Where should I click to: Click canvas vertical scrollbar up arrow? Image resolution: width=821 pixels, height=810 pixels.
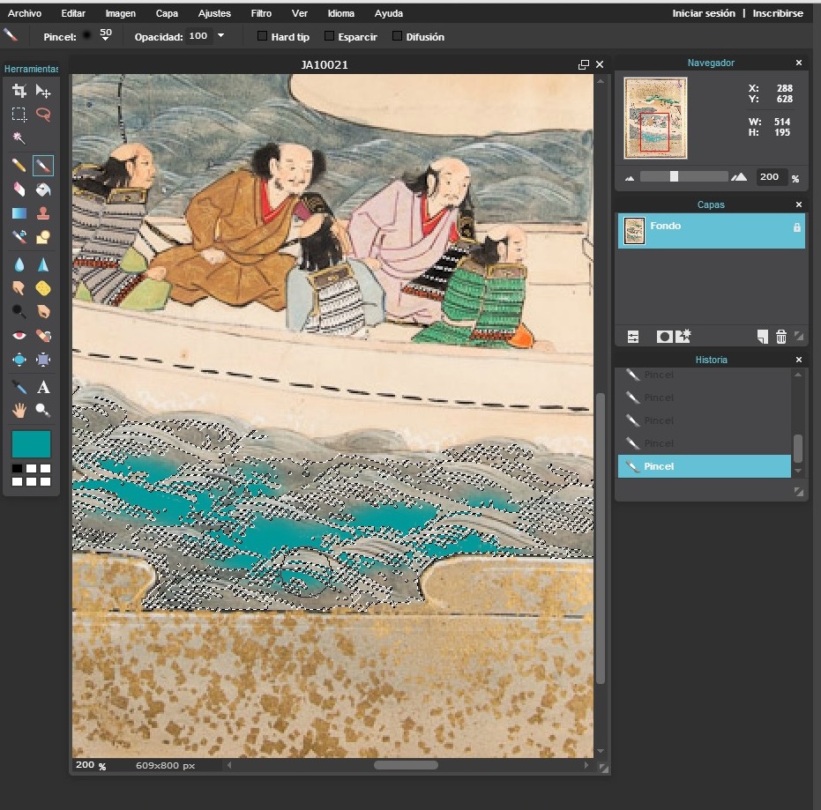(601, 81)
